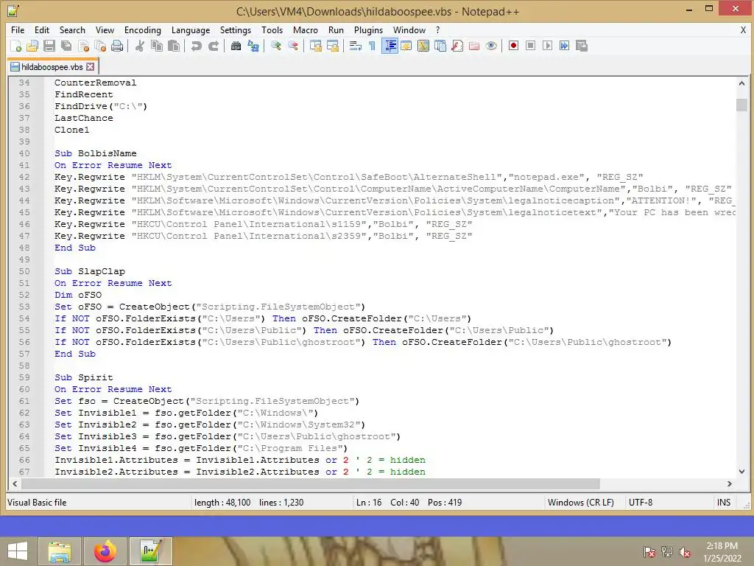Image resolution: width=754 pixels, height=566 pixels.
Task: Print the document using printer icon
Action: coord(117,46)
